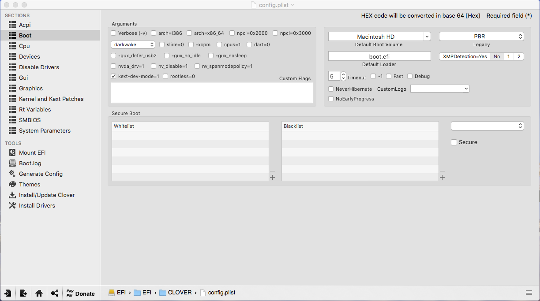
Task: Click the Boot.log drive icon
Action: (12, 164)
